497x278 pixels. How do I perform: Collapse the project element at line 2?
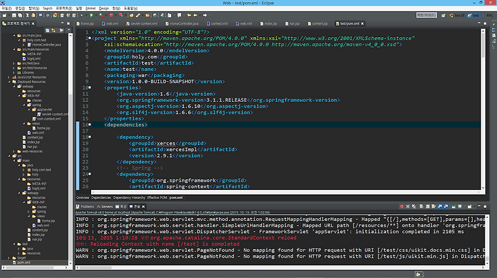(90, 39)
